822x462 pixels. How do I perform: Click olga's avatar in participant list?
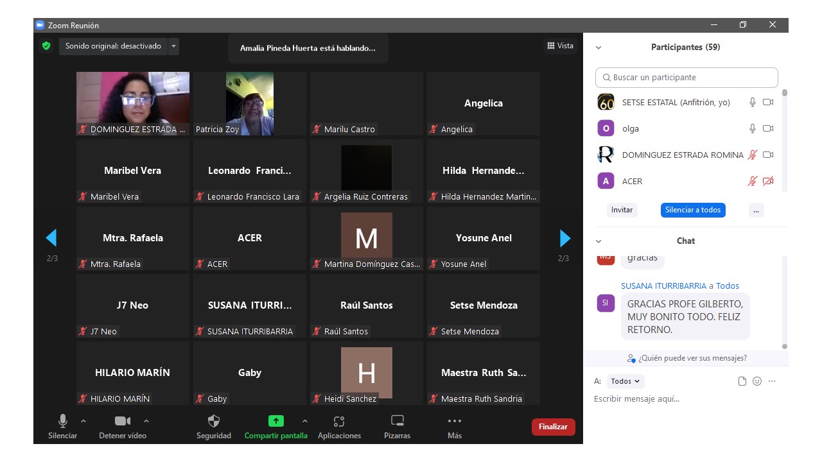pos(606,128)
